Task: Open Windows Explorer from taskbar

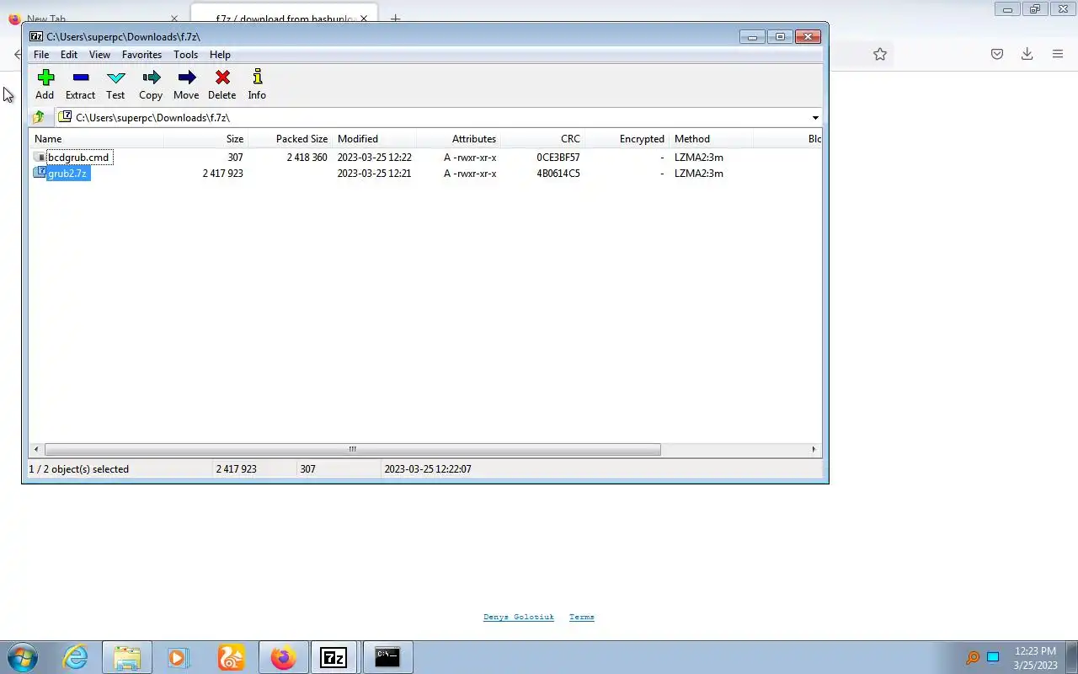Action: click(127, 657)
